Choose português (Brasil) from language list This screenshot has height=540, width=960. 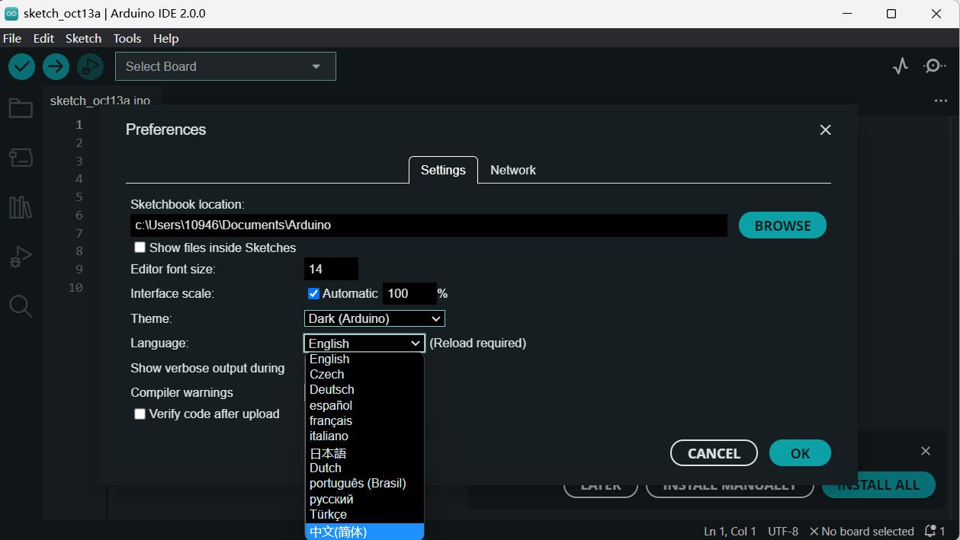tap(364, 483)
